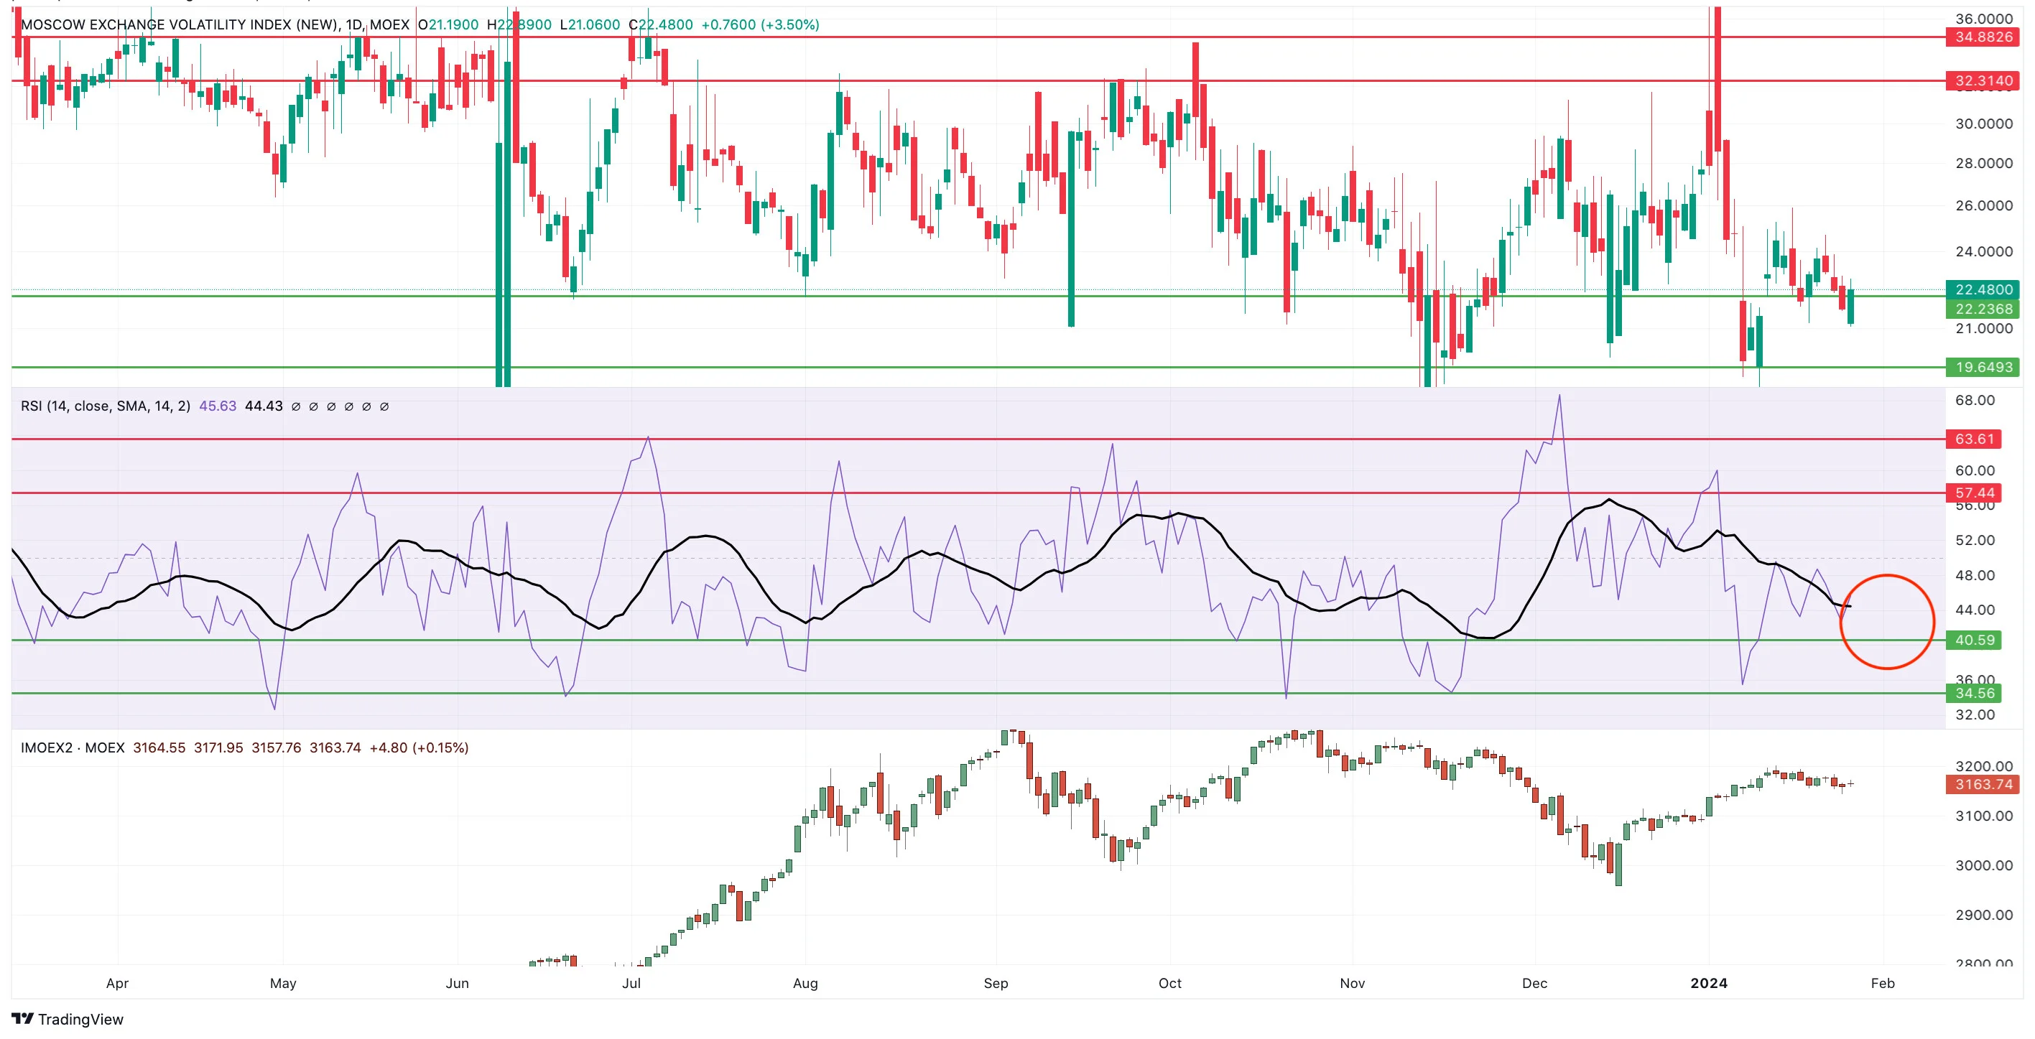The width and height of the screenshot is (2035, 1039).
Task: Click the red 34.8826 price label
Action: click(x=1983, y=37)
